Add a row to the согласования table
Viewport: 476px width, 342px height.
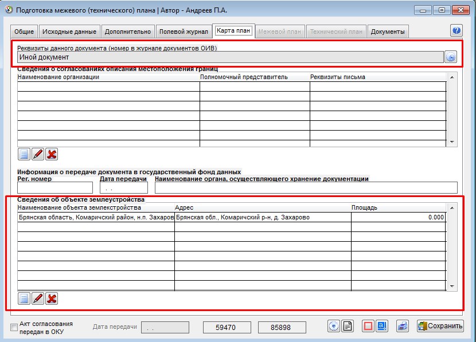(x=24, y=154)
